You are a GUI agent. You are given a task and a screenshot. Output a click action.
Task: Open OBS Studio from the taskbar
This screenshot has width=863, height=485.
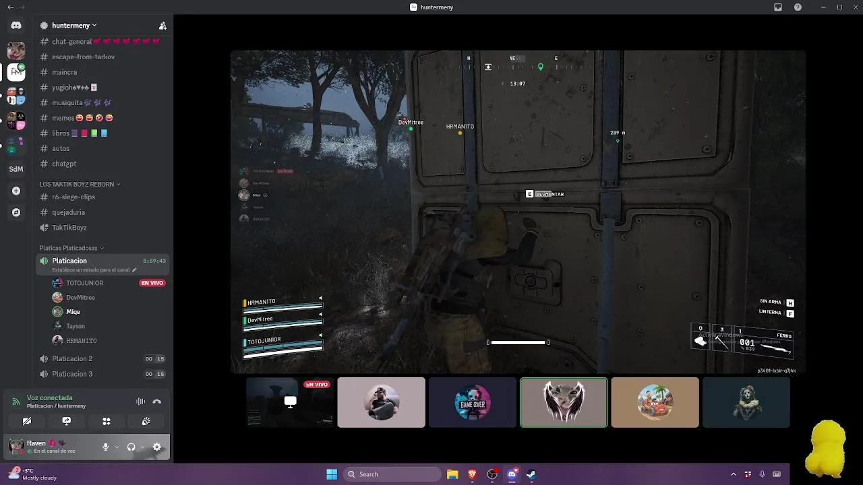(x=492, y=474)
